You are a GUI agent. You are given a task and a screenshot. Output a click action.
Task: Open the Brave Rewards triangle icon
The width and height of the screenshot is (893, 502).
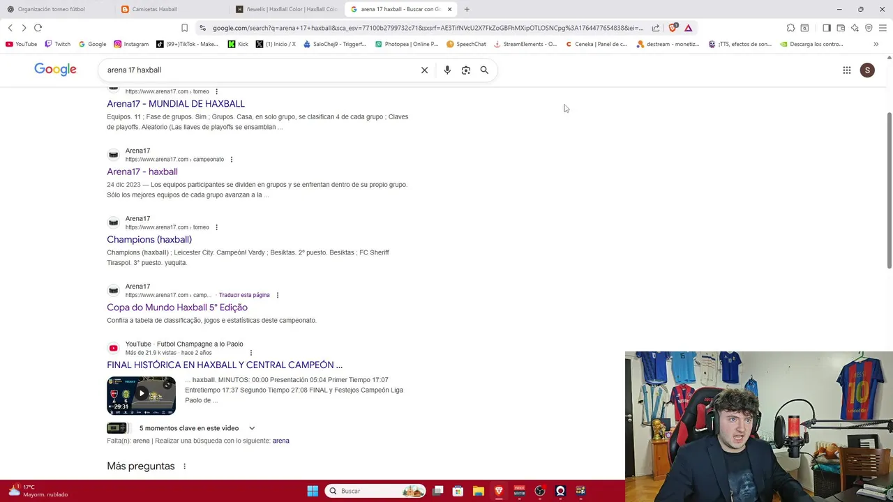pos(688,28)
